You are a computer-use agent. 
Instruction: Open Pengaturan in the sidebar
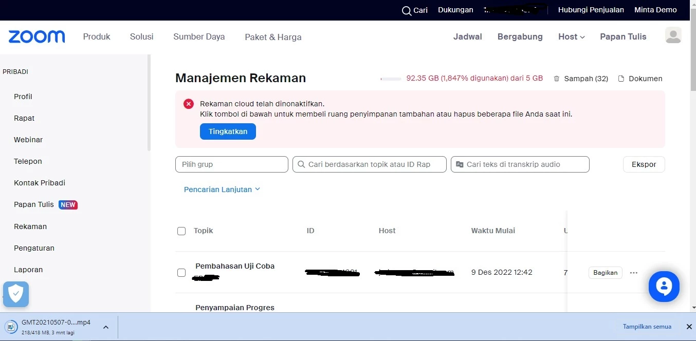[34, 248]
